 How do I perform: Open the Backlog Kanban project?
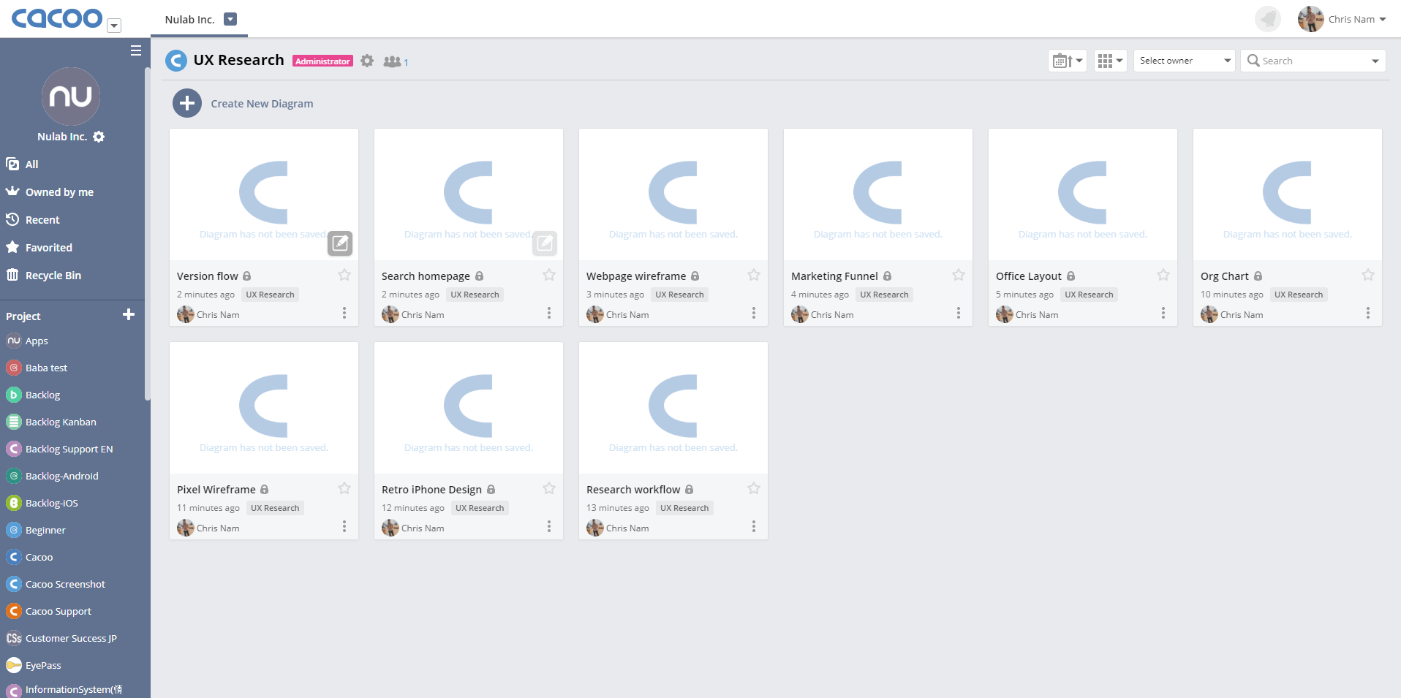[x=61, y=422]
